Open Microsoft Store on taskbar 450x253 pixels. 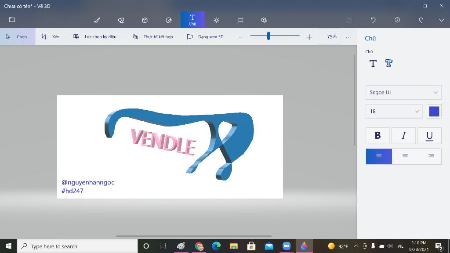(x=251, y=246)
